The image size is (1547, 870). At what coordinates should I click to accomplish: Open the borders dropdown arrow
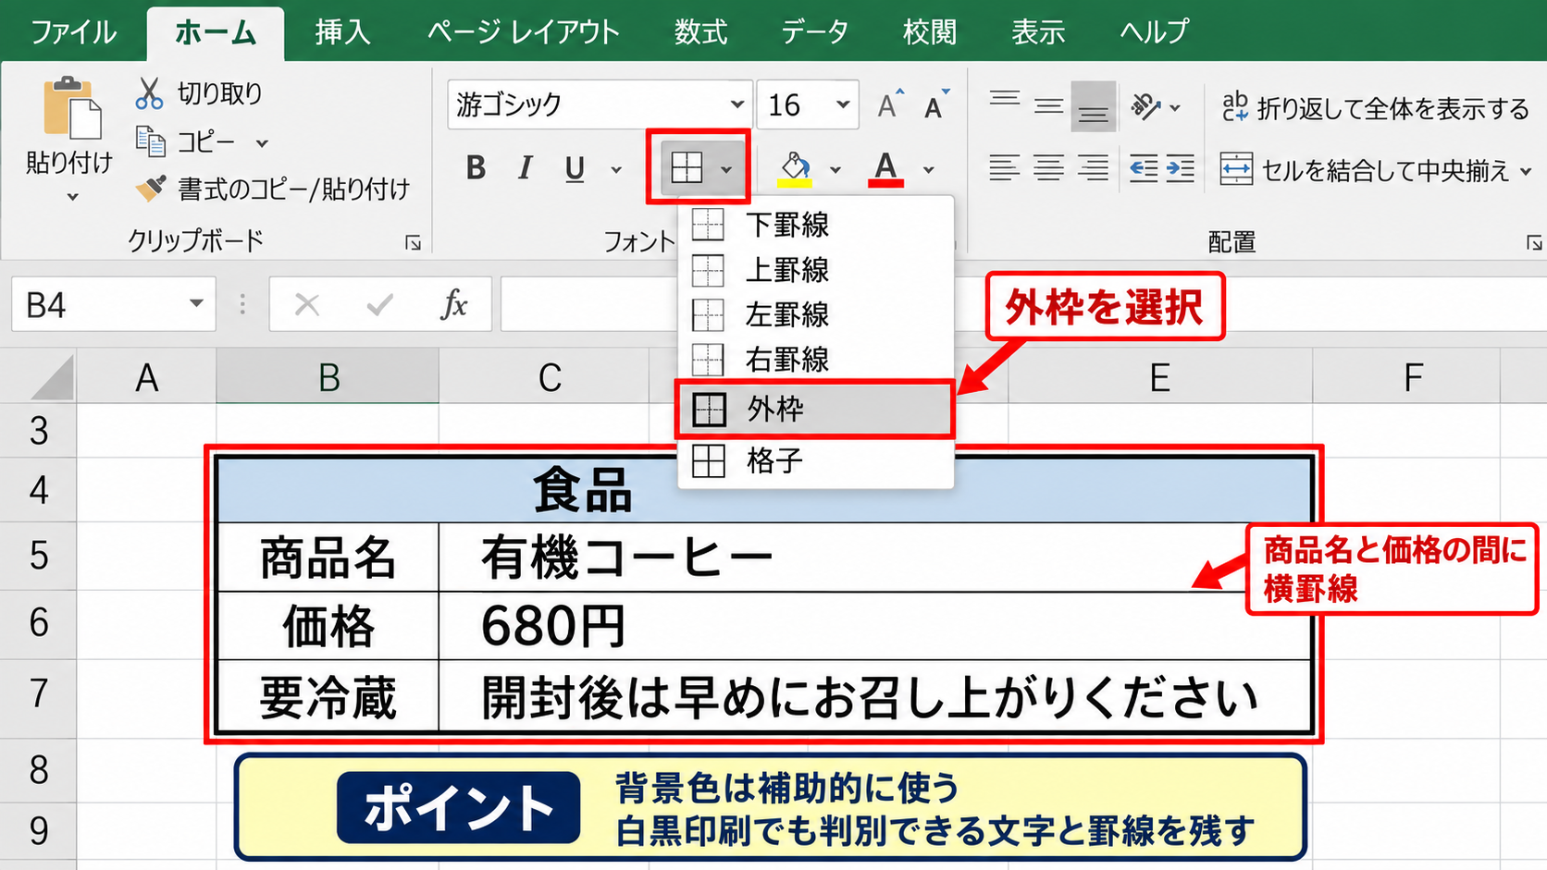[726, 169]
